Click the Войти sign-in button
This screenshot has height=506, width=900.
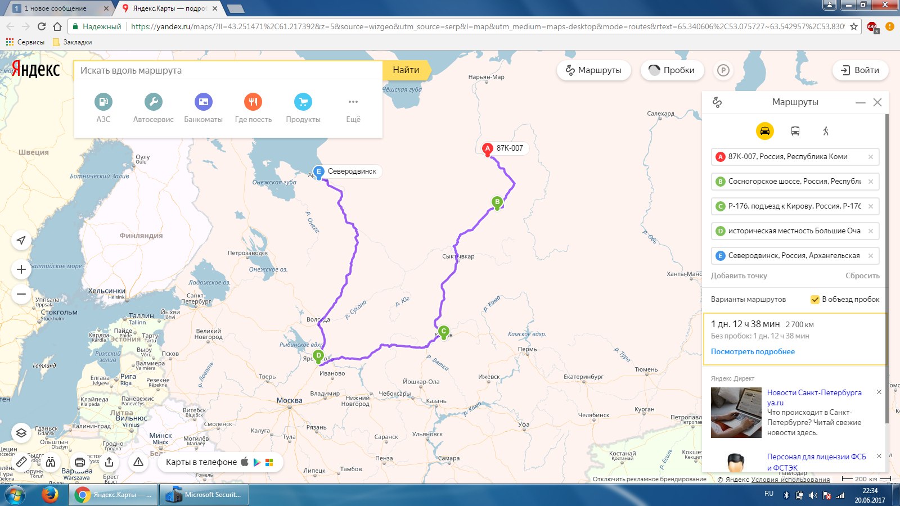[860, 70]
